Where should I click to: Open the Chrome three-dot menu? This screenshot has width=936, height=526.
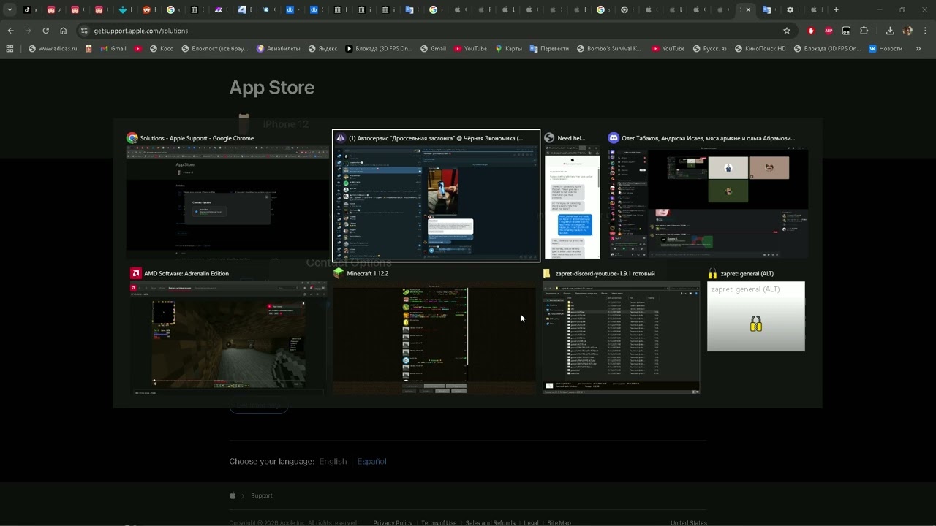point(926,31)
